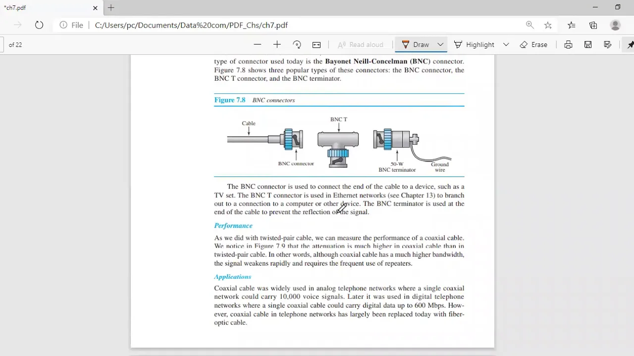
Task: Click the 'BNC T' diagram label
Action: [x=339, y=119]
